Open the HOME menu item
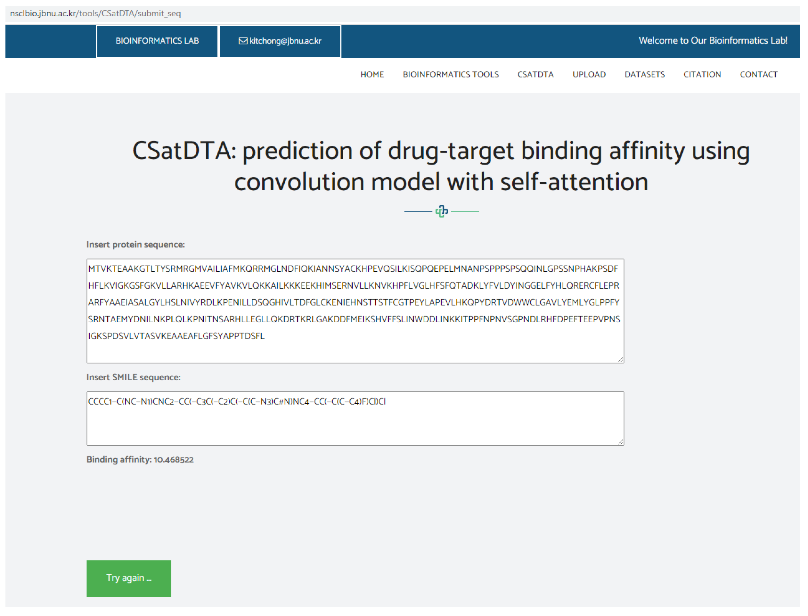808x616 pixels. pyautogui.click(x=372, y=74)
